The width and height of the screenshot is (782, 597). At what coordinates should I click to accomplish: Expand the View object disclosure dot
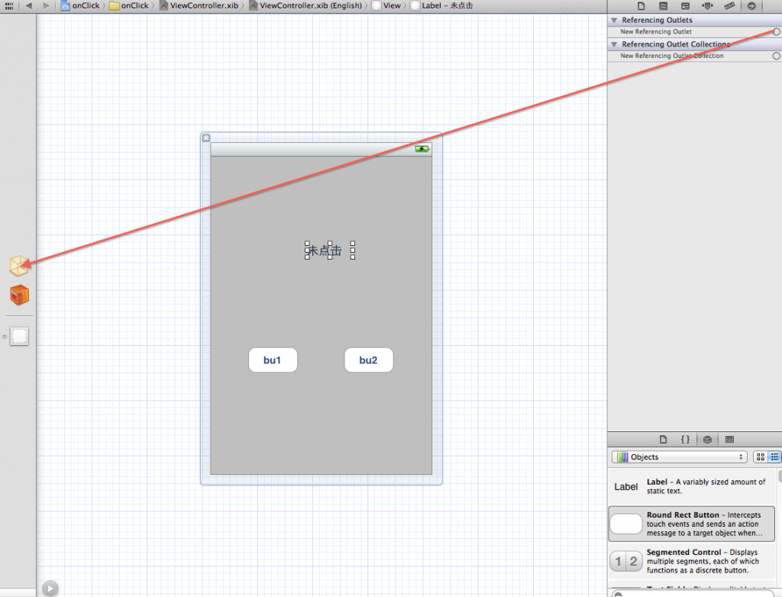(x=5, y=336)
